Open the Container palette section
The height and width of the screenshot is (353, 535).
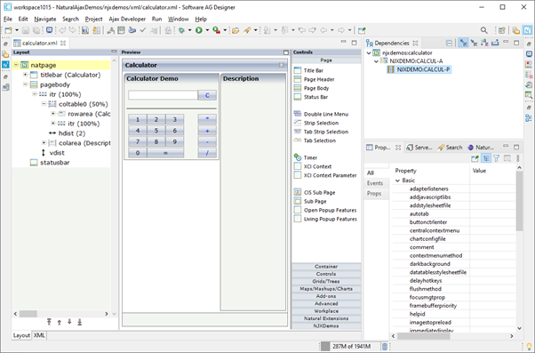click(x=326, y=267)
